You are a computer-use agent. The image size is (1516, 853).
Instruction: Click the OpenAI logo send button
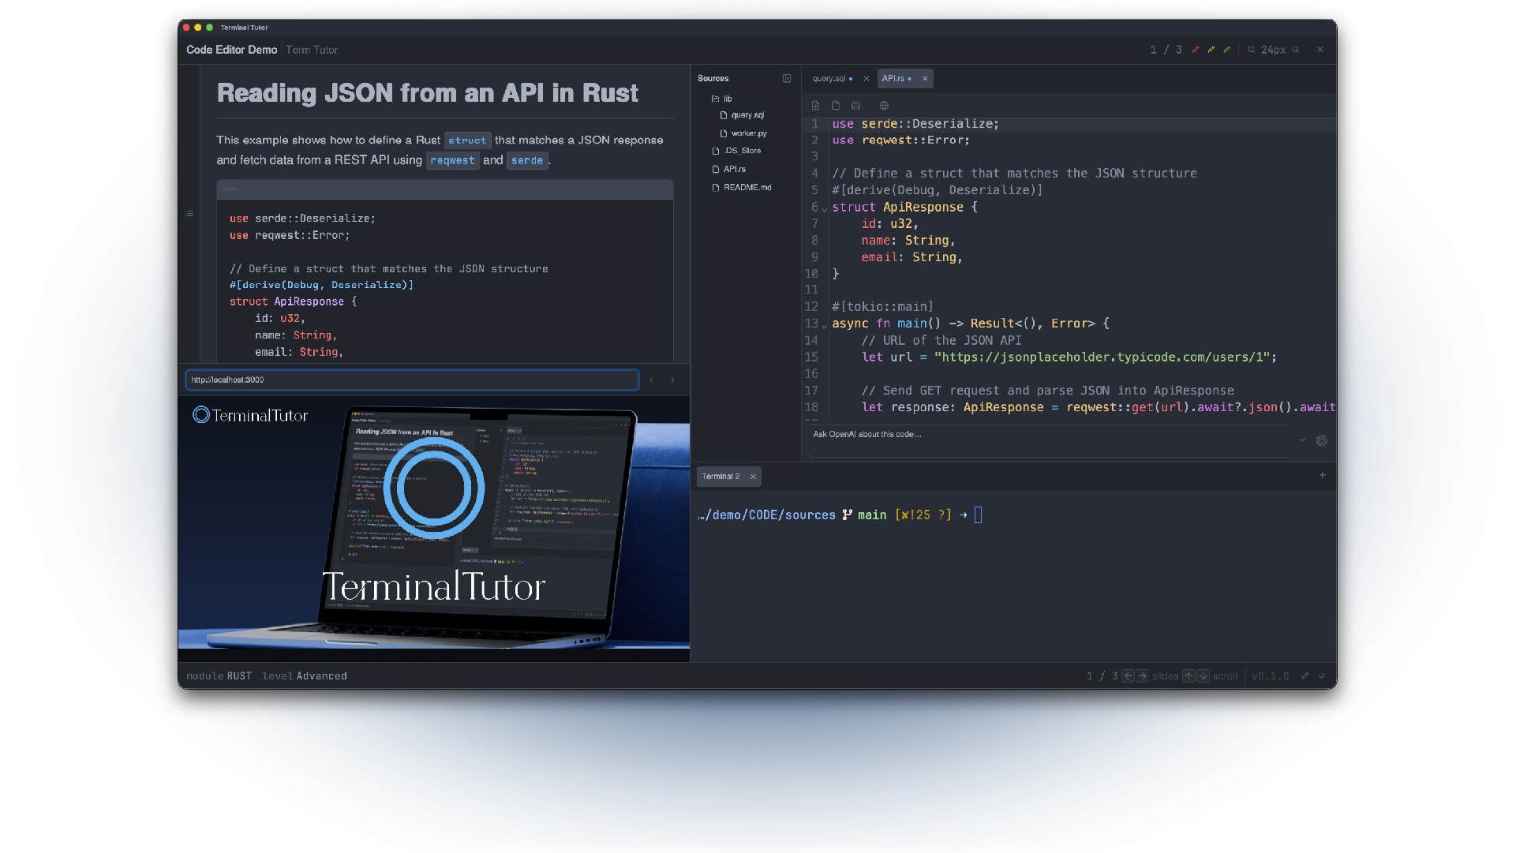pyautogui.click(x=1322, y=440)
